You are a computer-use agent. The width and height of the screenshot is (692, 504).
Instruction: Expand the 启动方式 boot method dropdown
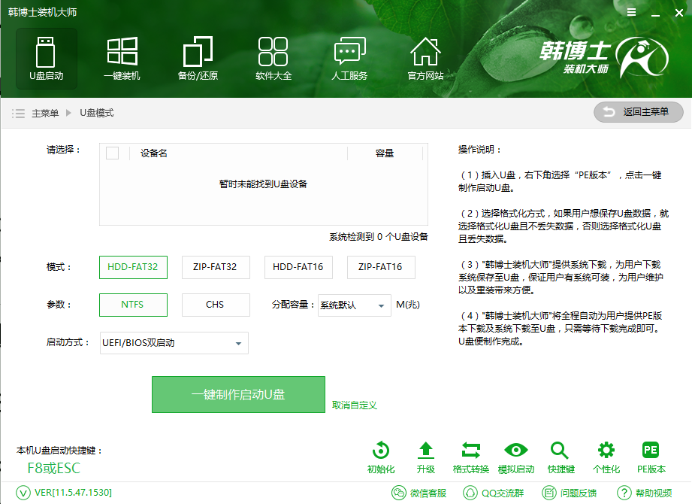tap(174, 343)
